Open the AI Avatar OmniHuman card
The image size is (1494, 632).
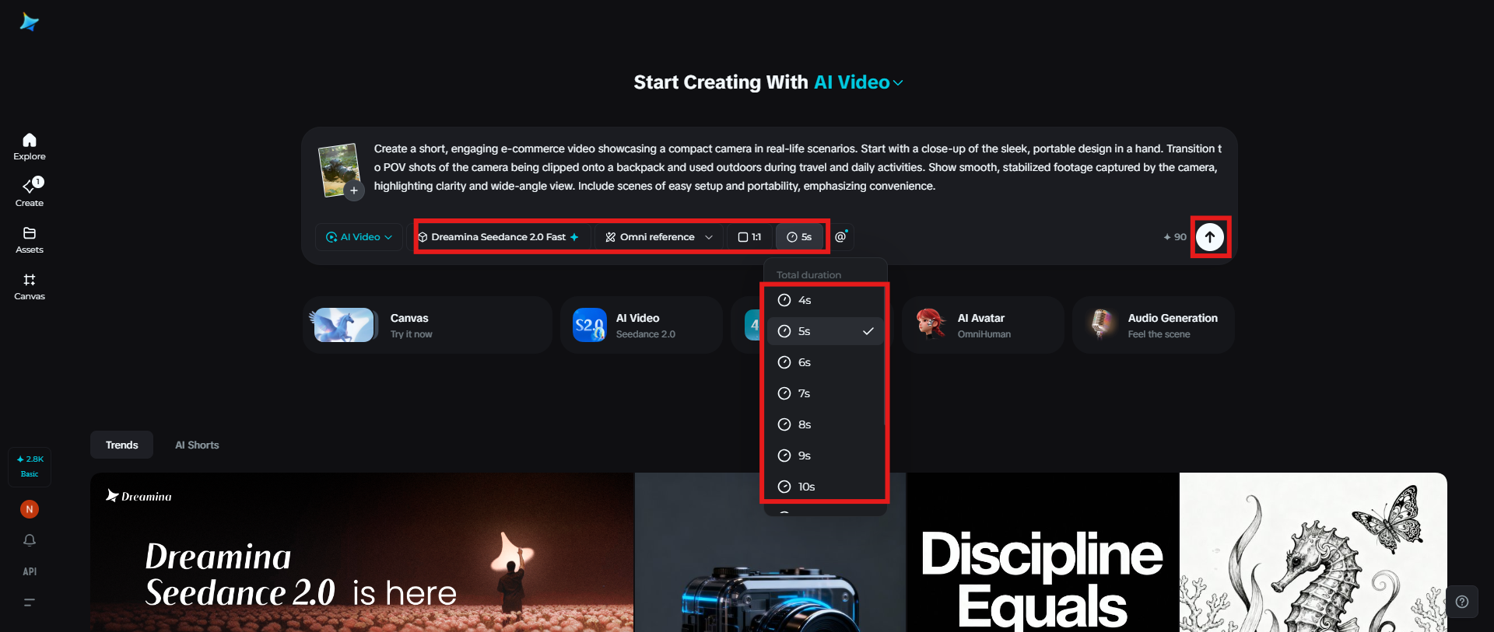click(982, 325)
